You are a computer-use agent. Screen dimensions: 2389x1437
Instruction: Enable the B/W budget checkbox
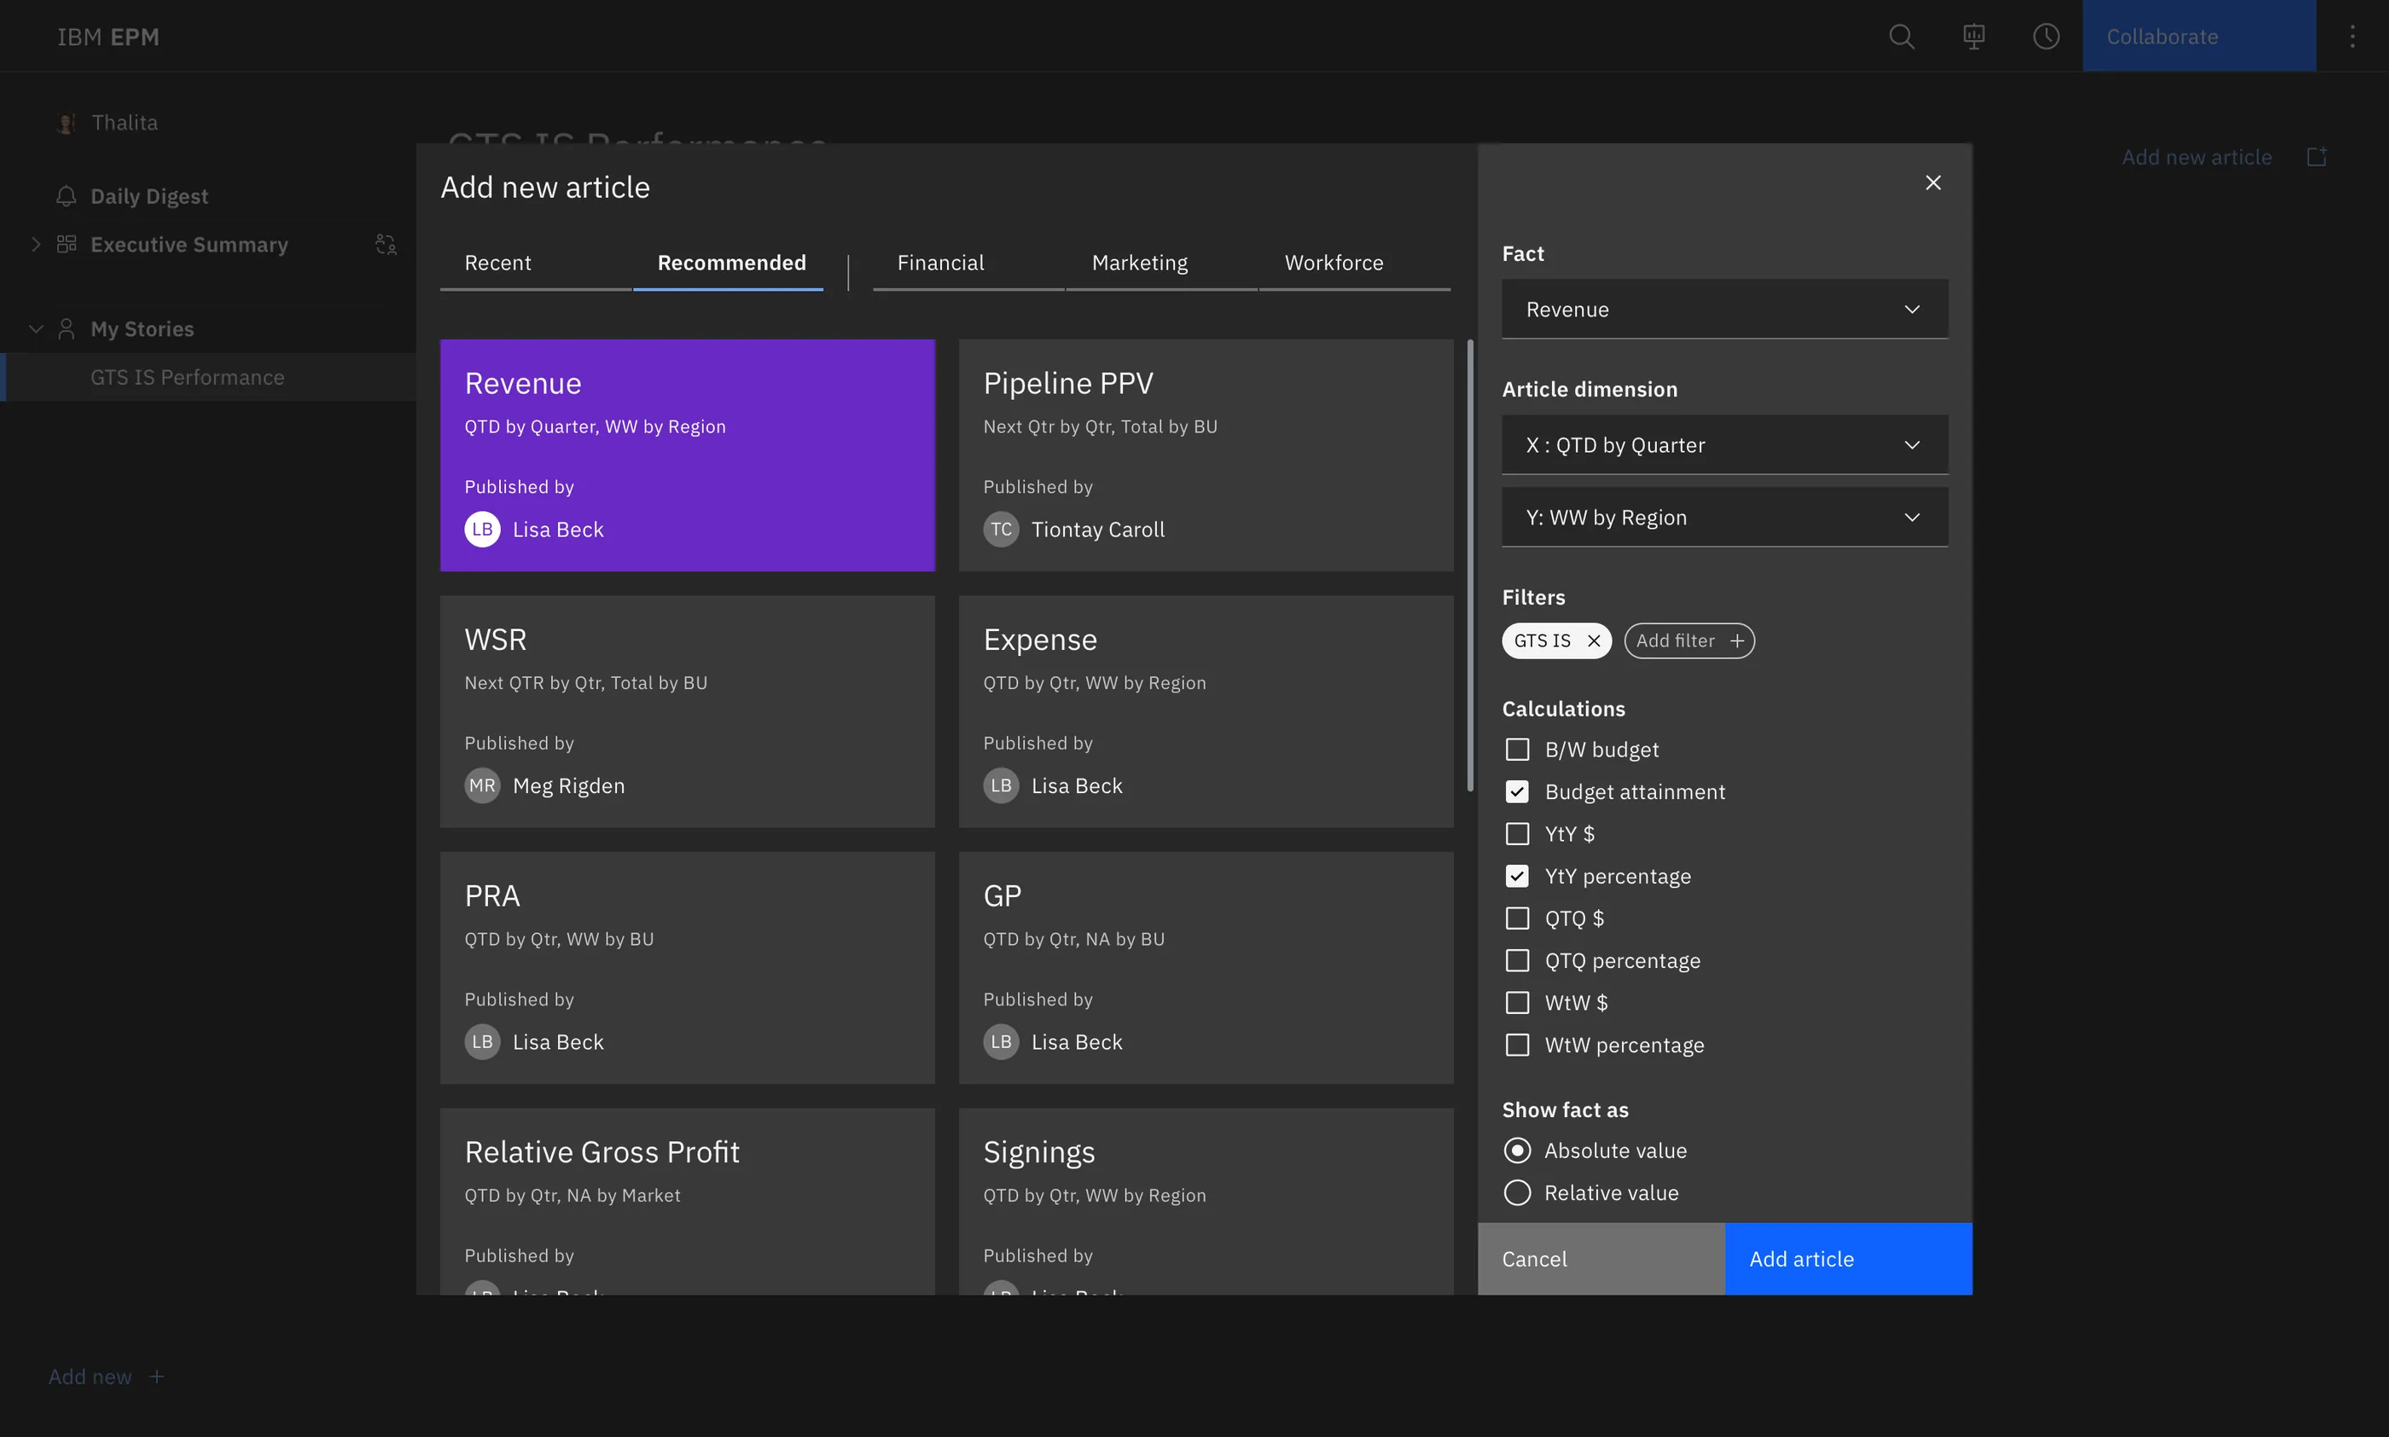coord(1517,750)
